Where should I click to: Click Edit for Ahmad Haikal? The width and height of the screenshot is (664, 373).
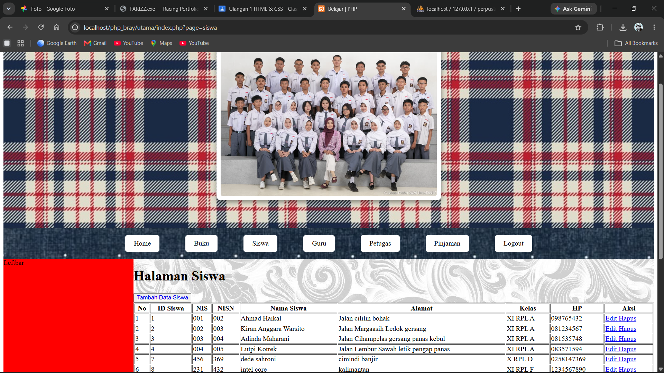[x=611, y=318]
